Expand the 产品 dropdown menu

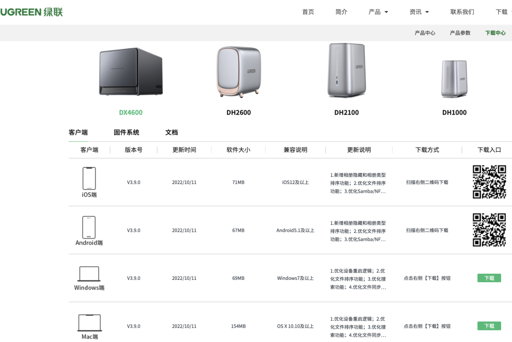click(378, 12)
